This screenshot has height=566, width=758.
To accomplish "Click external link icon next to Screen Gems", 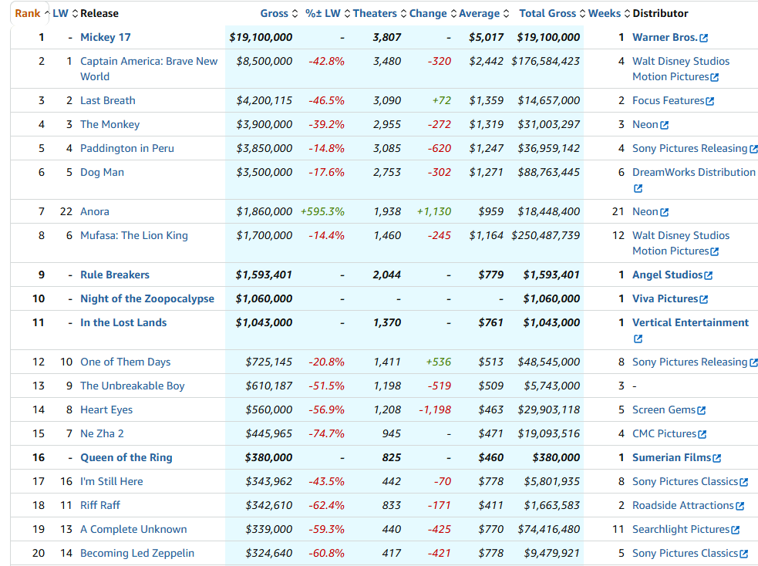I will pyautogui.click(x=702, y=410).
